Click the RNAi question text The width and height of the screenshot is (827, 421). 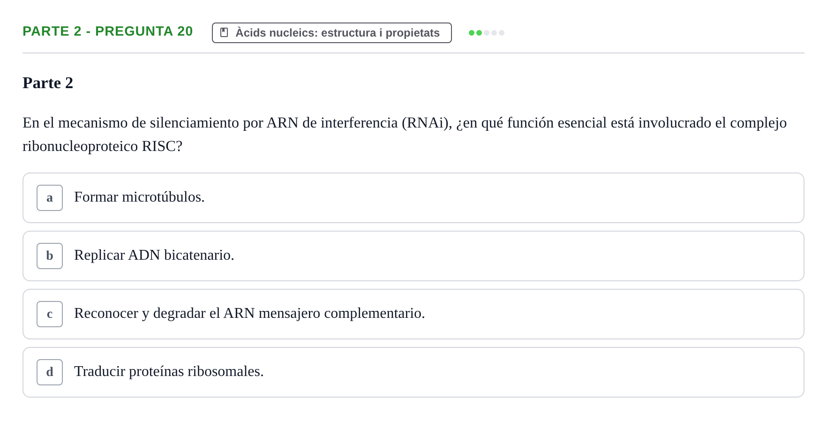(x=405, y=134)
